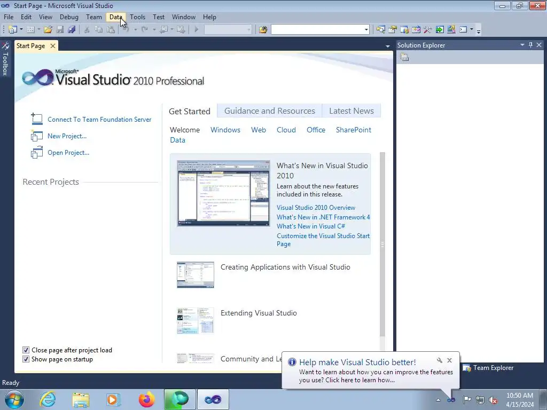This screenshot has height=410, width=547.
Task: Click the Open Project... link
Action: [x=68, y=152]
